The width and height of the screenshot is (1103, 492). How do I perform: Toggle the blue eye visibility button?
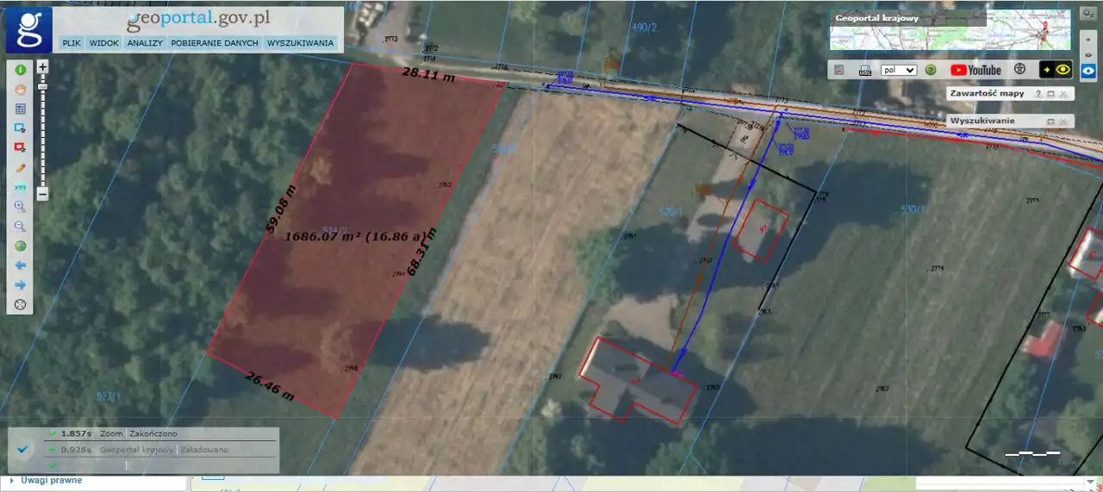pos(1088,71)
